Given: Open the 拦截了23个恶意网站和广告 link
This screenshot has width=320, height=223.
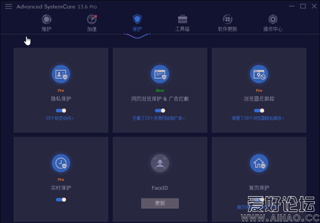Looking at the screenshot, I should (159, 118).
